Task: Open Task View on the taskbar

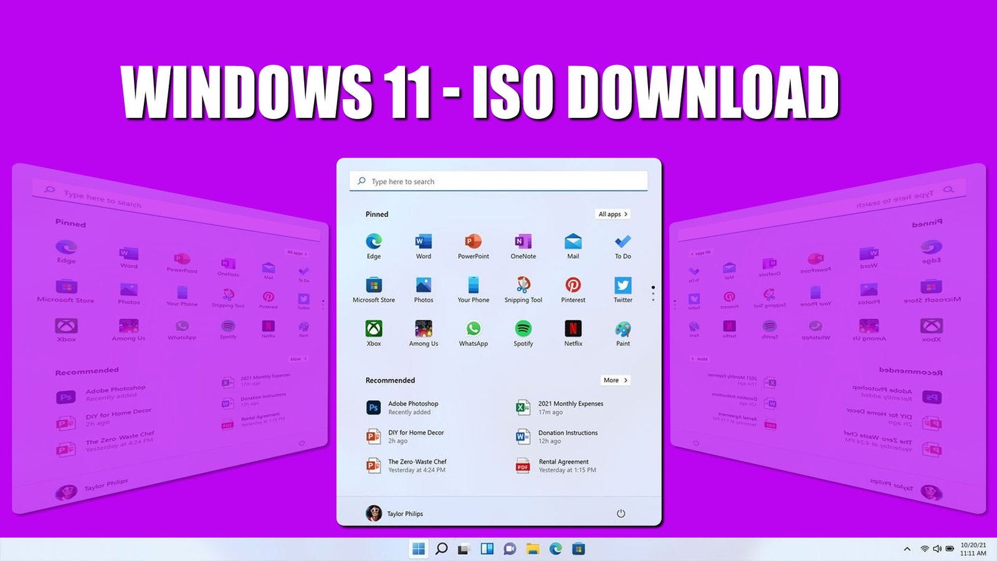Action: (x=463, y=549)
